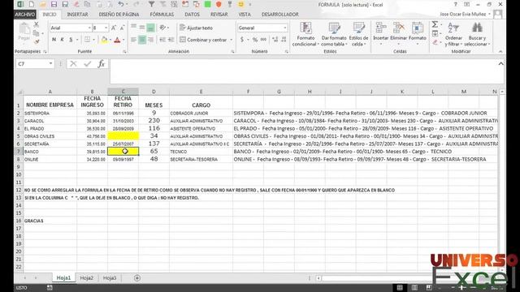Switch to the DESARROLLADOR tab

(279, 15)
